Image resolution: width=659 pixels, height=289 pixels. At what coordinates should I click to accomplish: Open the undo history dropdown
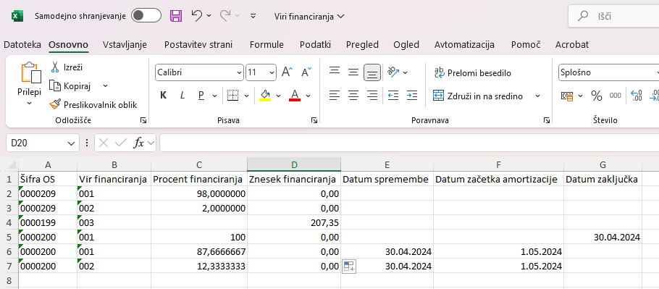209,16
